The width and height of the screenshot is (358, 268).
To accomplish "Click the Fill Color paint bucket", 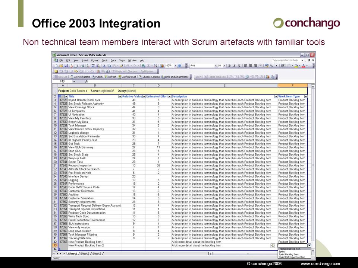I will [296, 66].
